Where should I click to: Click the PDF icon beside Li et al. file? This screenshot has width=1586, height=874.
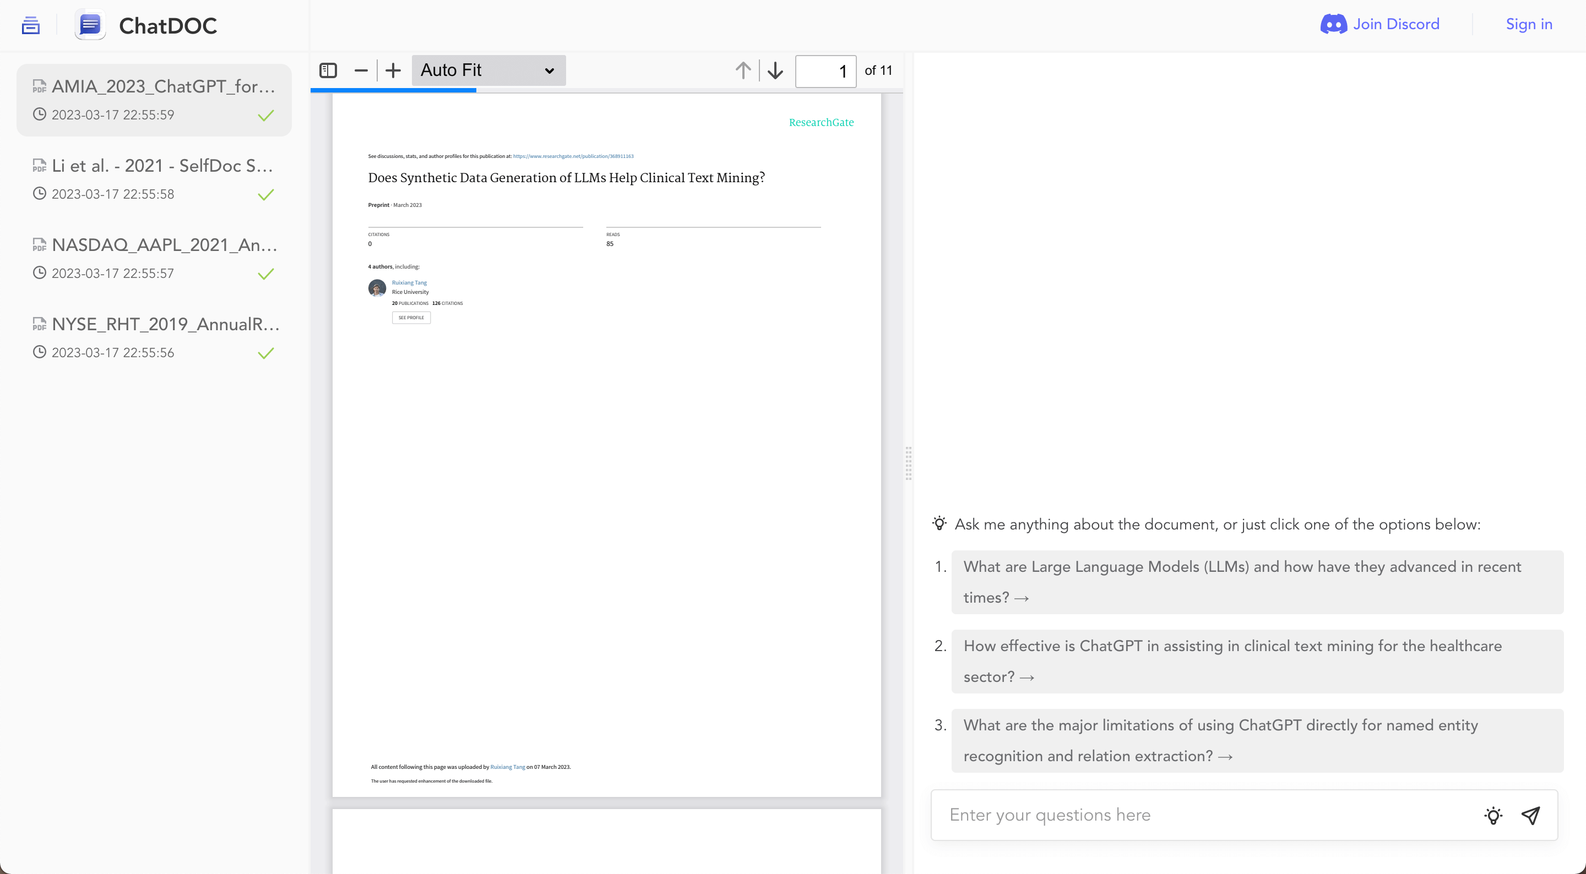(40, 166)
